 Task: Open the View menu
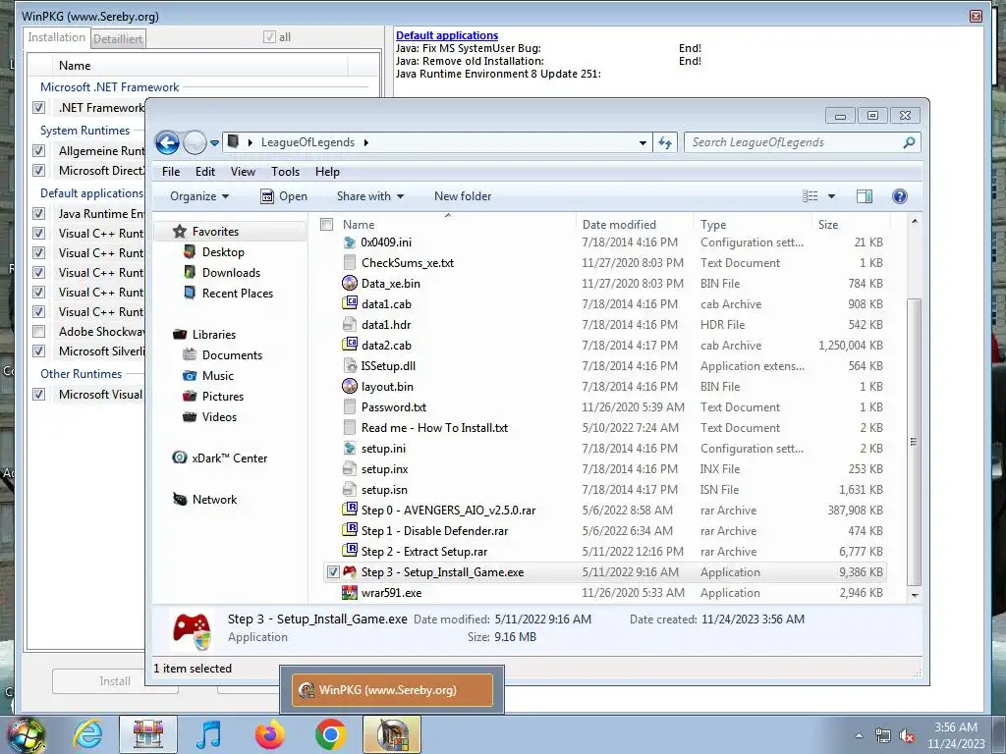(x=244, y=171)
